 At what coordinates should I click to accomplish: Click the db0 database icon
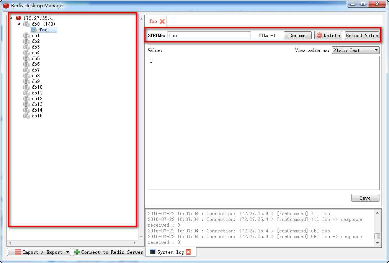26,24
